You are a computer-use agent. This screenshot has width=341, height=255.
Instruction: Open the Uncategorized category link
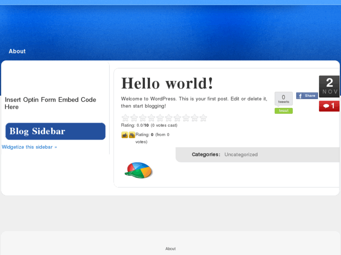click(x=241, y=154)
